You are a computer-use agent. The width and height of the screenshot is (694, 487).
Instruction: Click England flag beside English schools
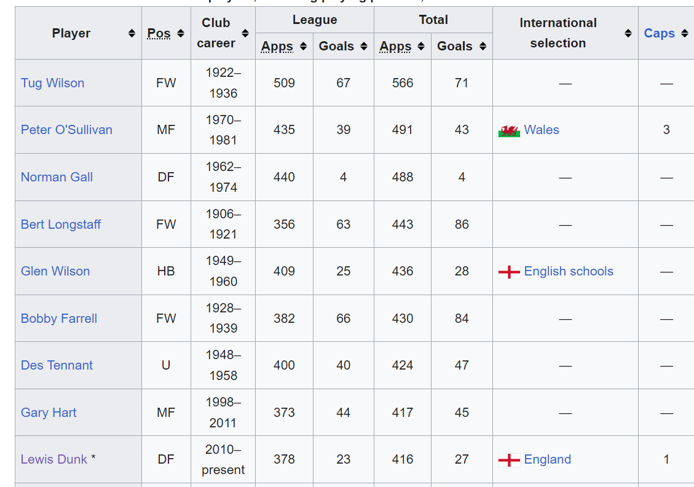pyautogui.click(x=509, y=272)
